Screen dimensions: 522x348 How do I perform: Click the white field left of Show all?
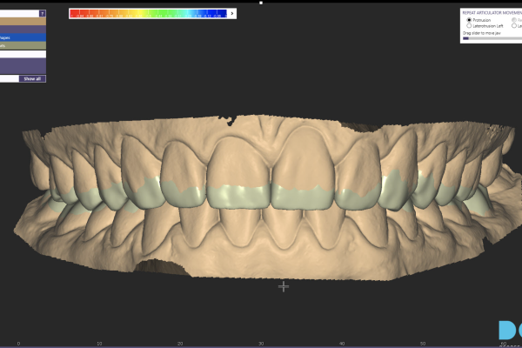(x=10, y=79)
